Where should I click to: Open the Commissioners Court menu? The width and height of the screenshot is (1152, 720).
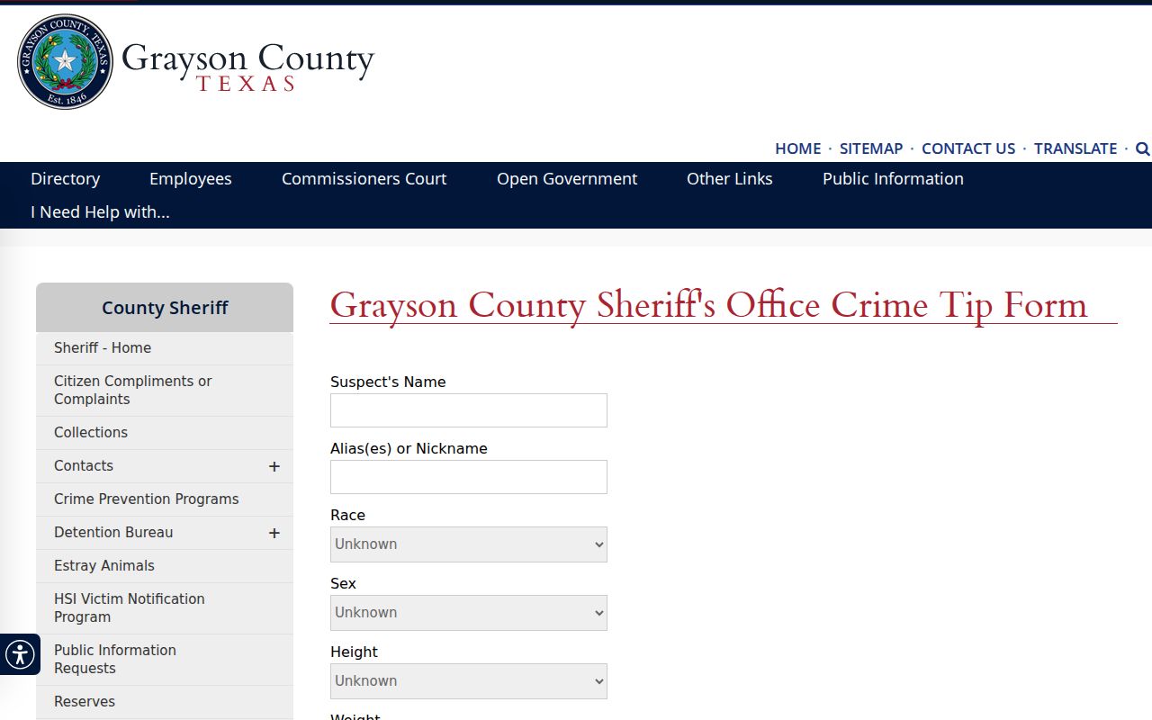click(364, 179)
